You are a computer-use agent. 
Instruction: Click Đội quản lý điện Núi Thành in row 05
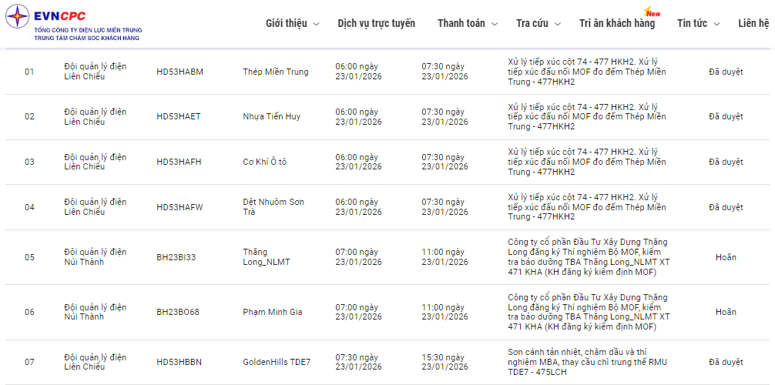click(95, 257)
